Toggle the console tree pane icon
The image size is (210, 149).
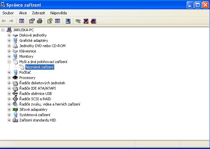(x=22, y=21)
